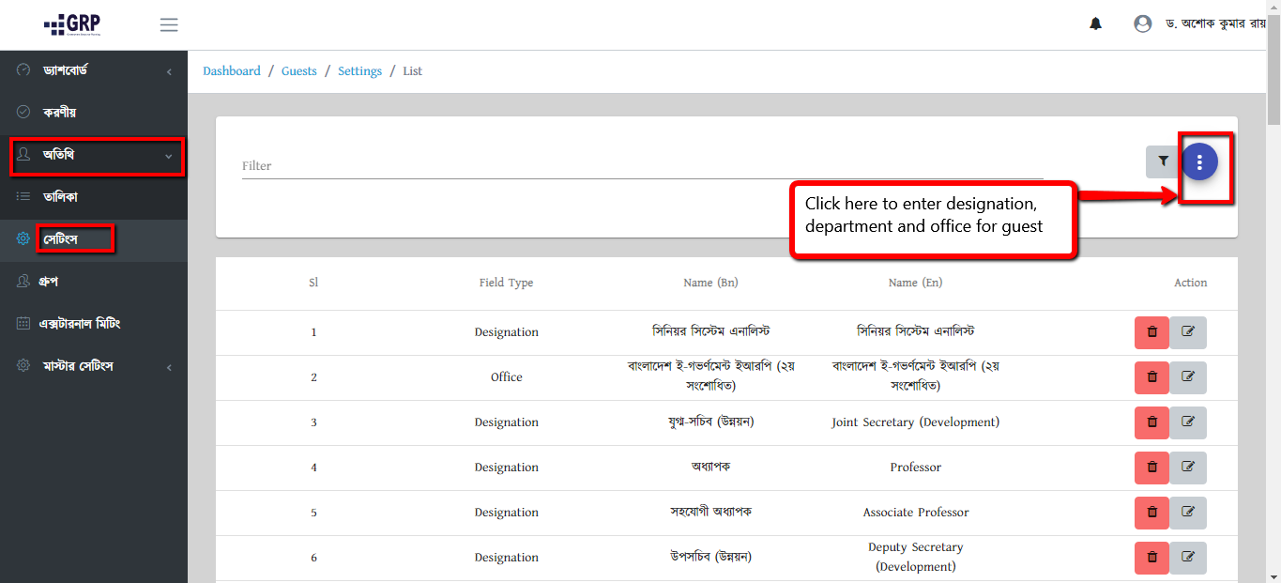Expand the ড্যাশবোর্ড menu chevron
This screenshot has height=583, width=1281.
coord(169,71)
